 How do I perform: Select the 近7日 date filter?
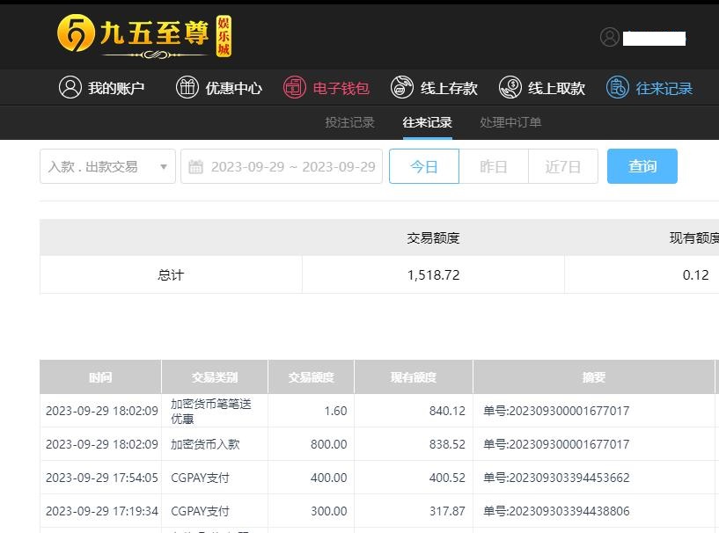pos(562,167)
